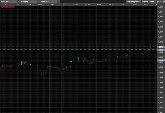Click the 13:58 time axis label
This screenshot has height=113, width=165.
click(52, 5)
